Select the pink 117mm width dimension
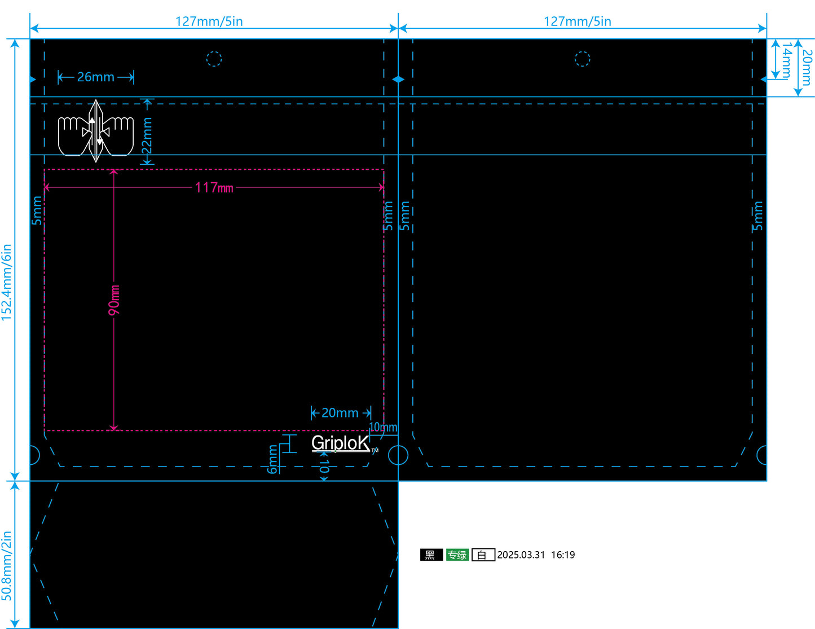 214,187
